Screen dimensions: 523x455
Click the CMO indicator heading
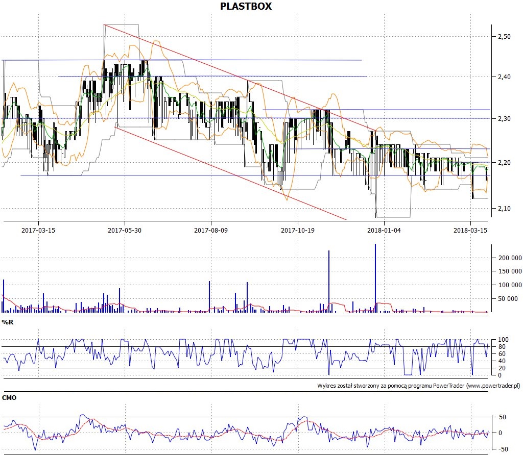click(x=9, y=398)
